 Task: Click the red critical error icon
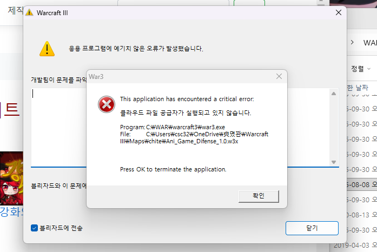coord(106,104)
